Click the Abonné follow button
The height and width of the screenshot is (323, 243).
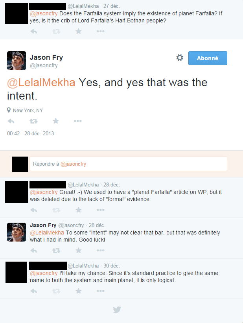(208, 58)
